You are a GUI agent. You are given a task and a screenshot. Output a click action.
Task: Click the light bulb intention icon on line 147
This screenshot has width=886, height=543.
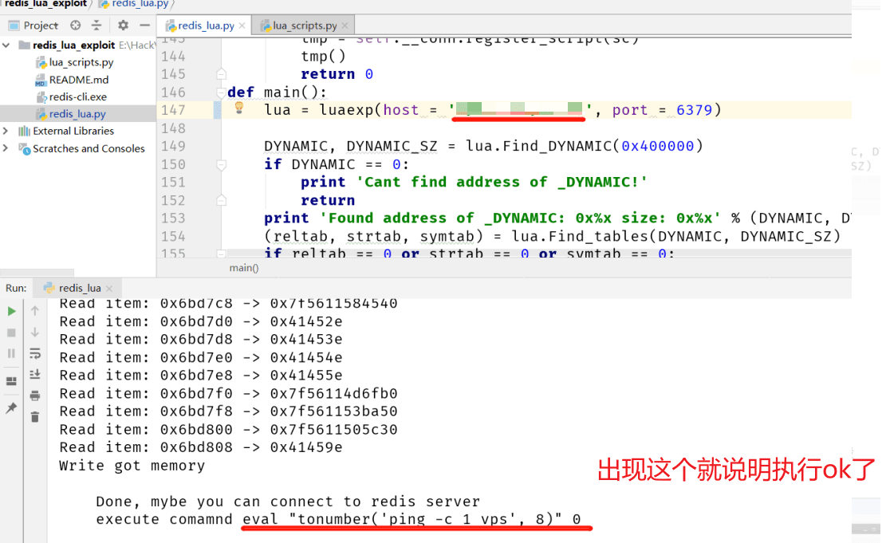point(239,108)
